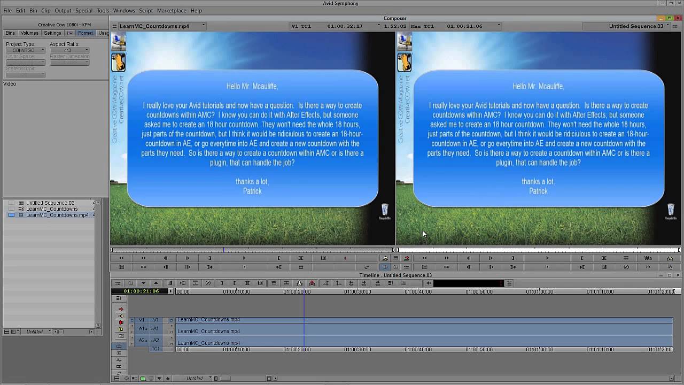
Task: Toggle A1 source track selector
Action: pos(142,328)
